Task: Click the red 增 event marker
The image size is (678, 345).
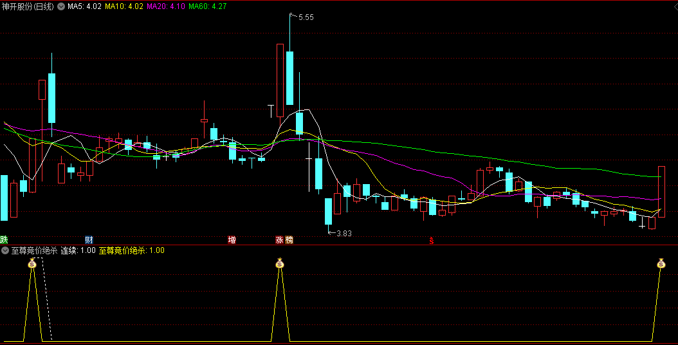Action: [x=232, y=240]
